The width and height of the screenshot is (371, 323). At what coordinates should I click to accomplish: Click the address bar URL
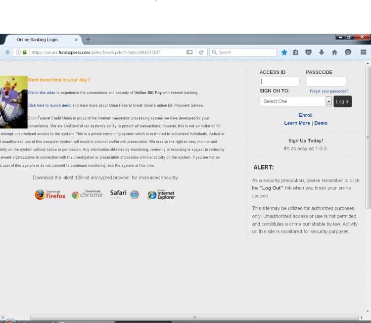pyautogui.click(x=95, y=52)
